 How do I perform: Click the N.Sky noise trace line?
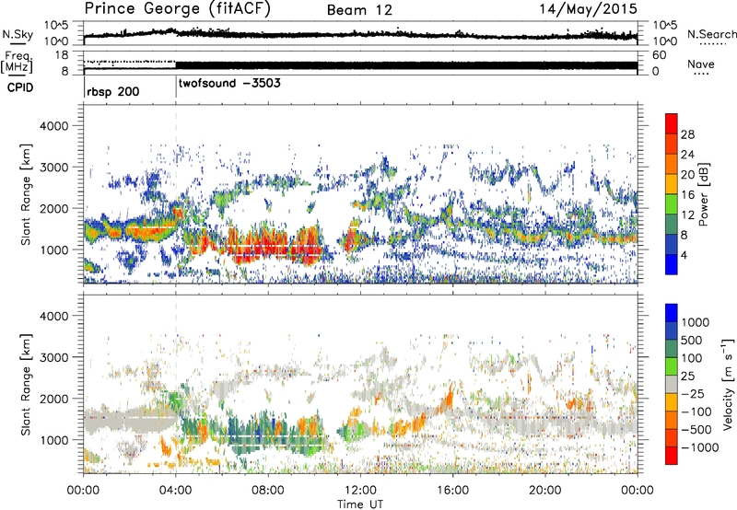click(x=360, y=35)
